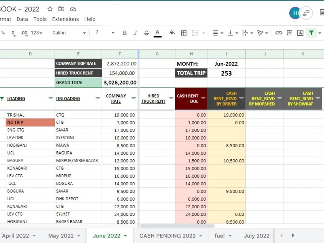Open filter for UNLOADING column

click(98, 99)
